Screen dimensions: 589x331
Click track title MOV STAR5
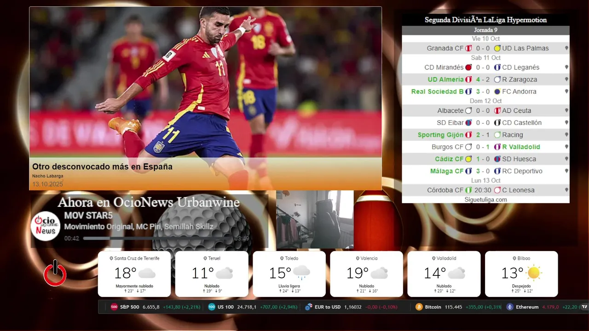(88, 216)
